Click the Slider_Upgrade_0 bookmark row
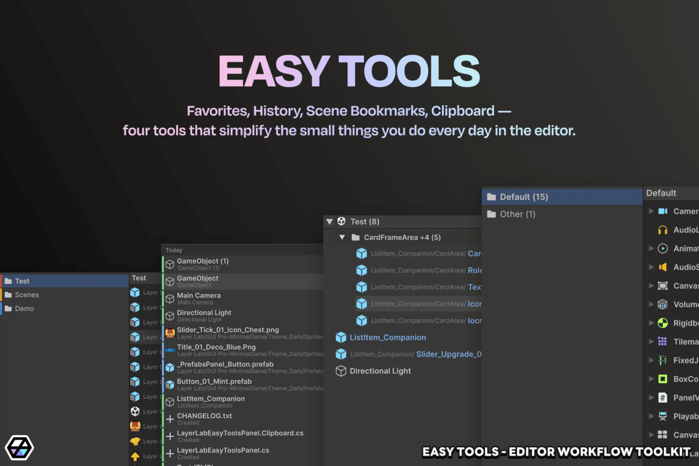The height and width of the screenshot is (466, 699). 403,354
